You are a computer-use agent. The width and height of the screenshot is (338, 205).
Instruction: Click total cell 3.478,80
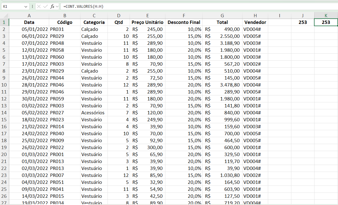coord(222,85)
